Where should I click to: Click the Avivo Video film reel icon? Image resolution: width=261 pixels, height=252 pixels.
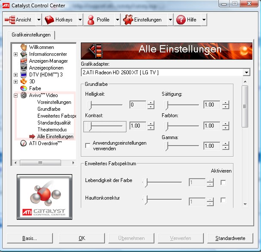(x=24, y=95)
